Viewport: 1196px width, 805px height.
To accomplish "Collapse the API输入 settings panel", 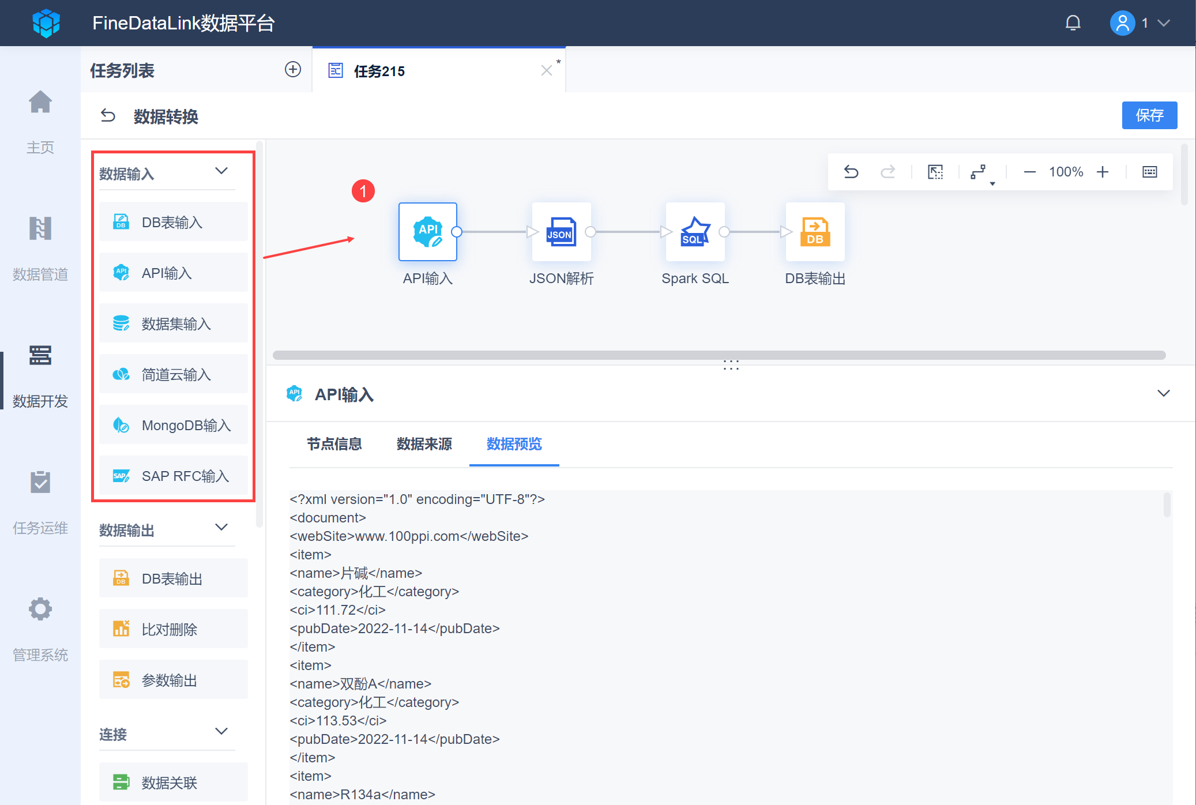I will 1163,394.
